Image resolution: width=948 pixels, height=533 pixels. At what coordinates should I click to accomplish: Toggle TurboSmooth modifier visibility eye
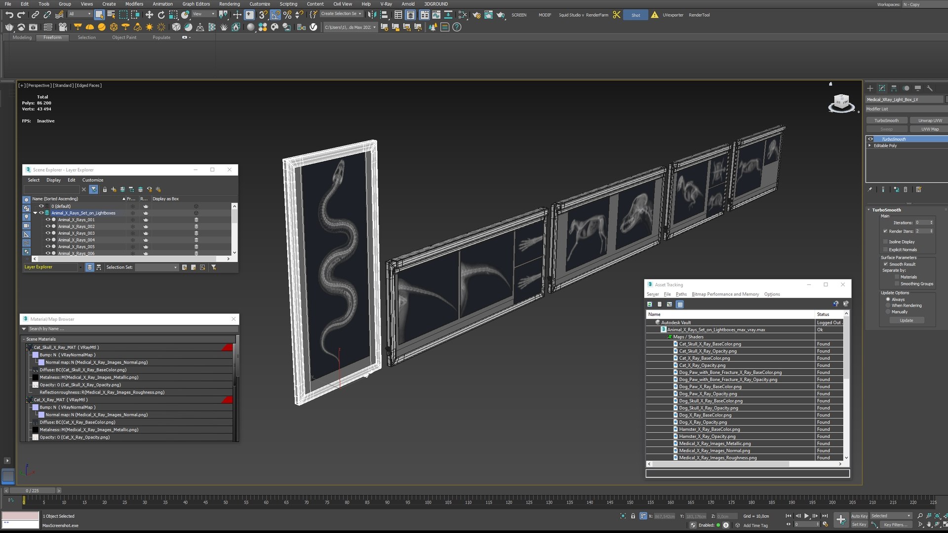click(x=870, y=139)
